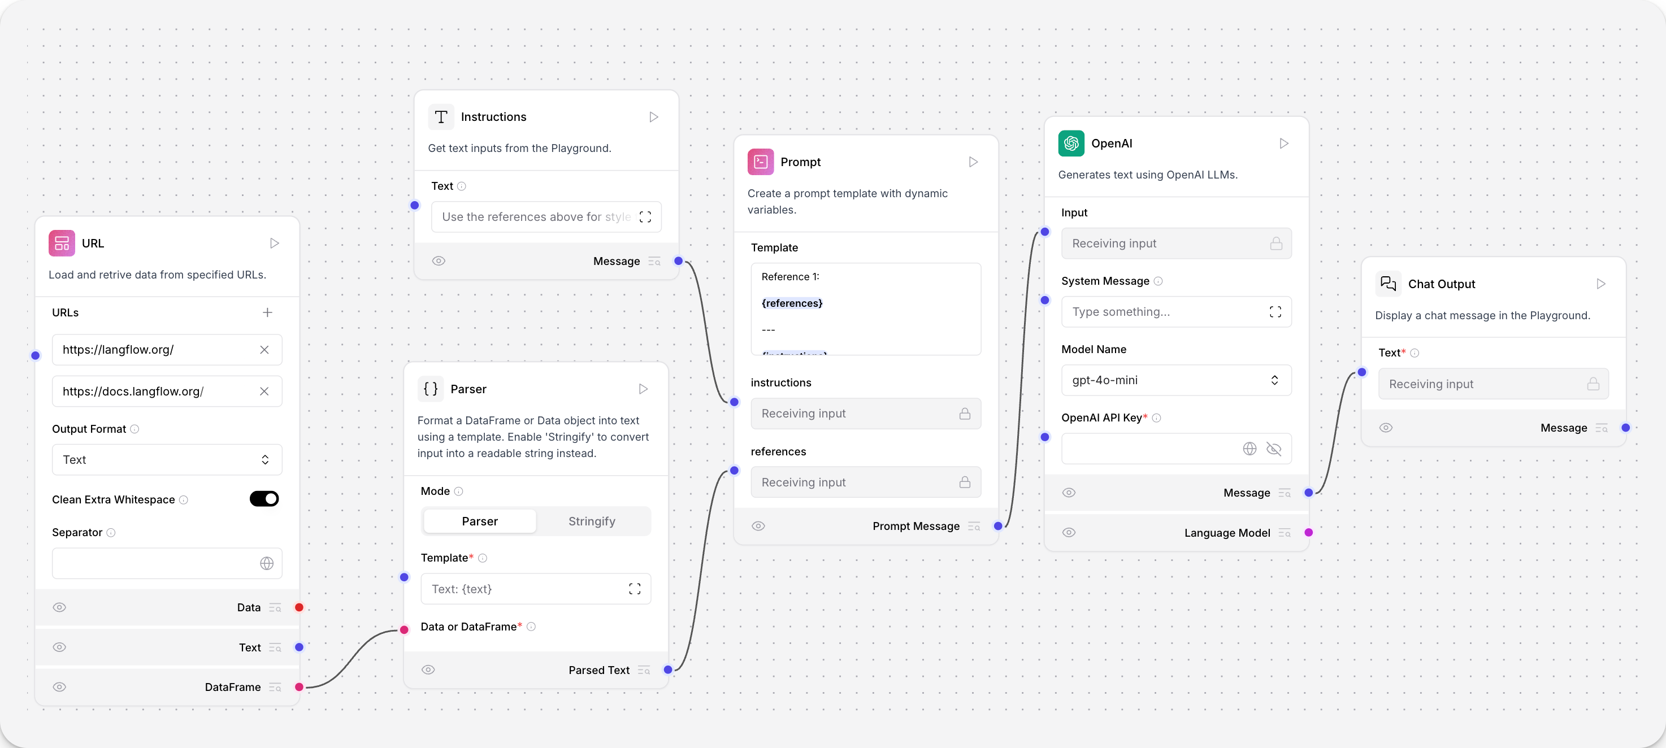Remove the https://langflow.org/ URL entry
This screenshot has height=748, width=1666.
(x=264, y=350)
